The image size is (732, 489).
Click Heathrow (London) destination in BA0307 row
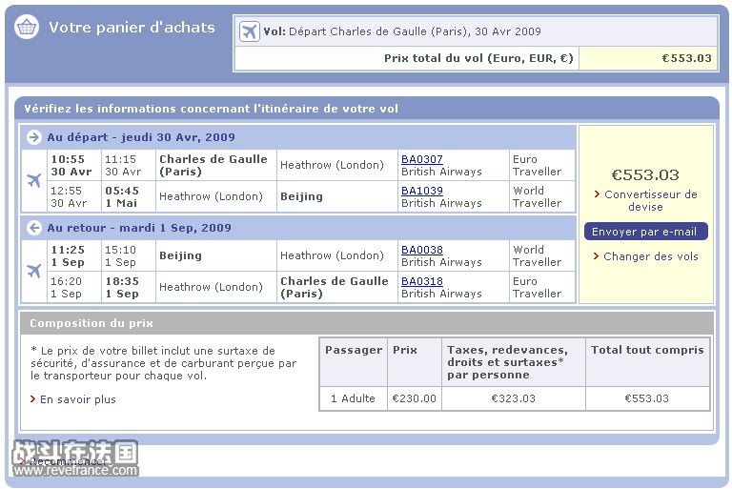pos(332,165)
